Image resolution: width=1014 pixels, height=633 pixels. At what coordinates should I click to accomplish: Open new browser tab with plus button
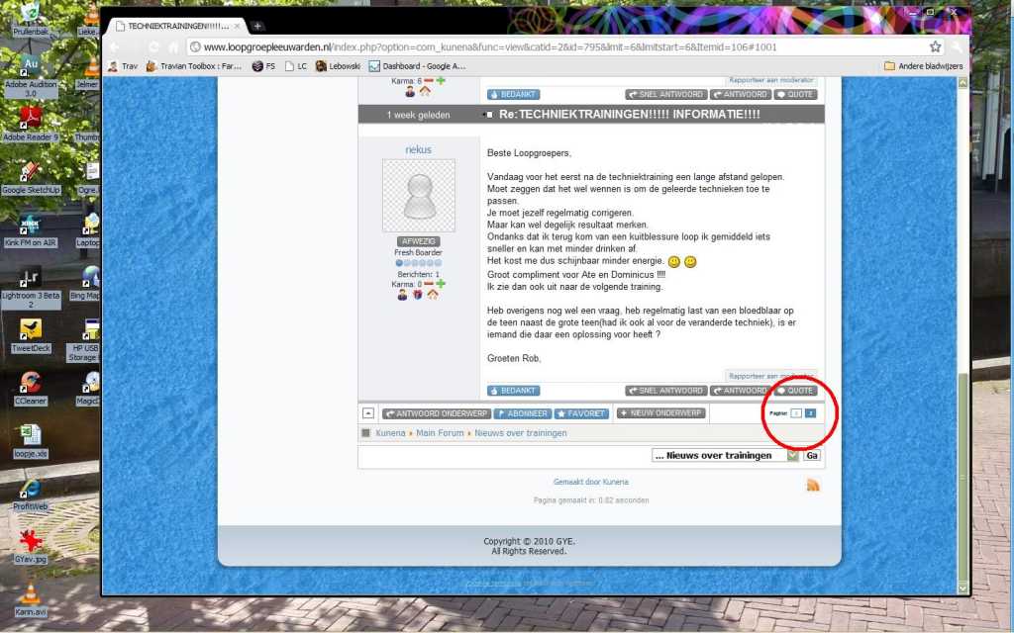pos(257,26)
